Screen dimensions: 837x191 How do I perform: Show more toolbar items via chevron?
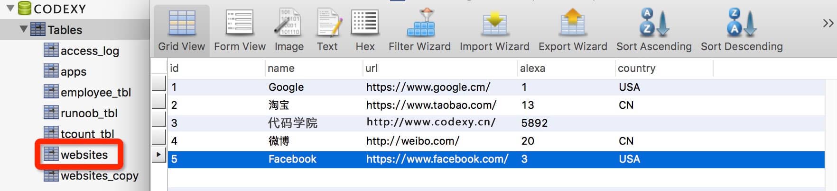click(828, 23)
